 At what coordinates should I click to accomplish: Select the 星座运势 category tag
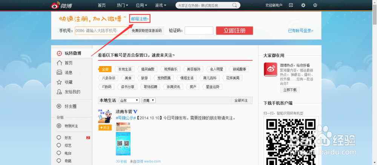(x=212, y=86)
